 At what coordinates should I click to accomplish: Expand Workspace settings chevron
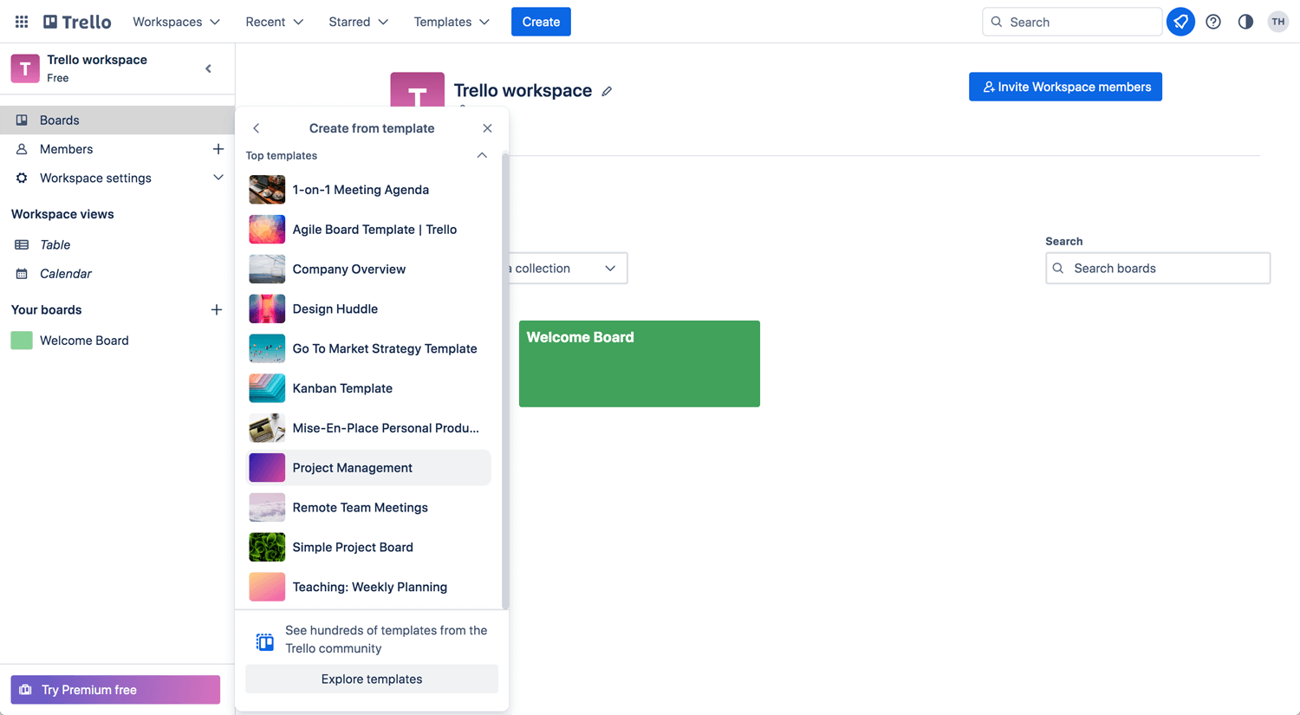pyautogui.click(x=218, y=178)
